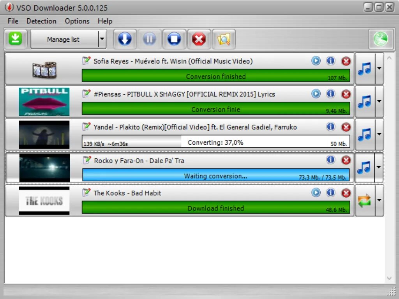Remove the #Piensas Pitbull item
This screenshot has height=299, width=399.
[346, 94]
